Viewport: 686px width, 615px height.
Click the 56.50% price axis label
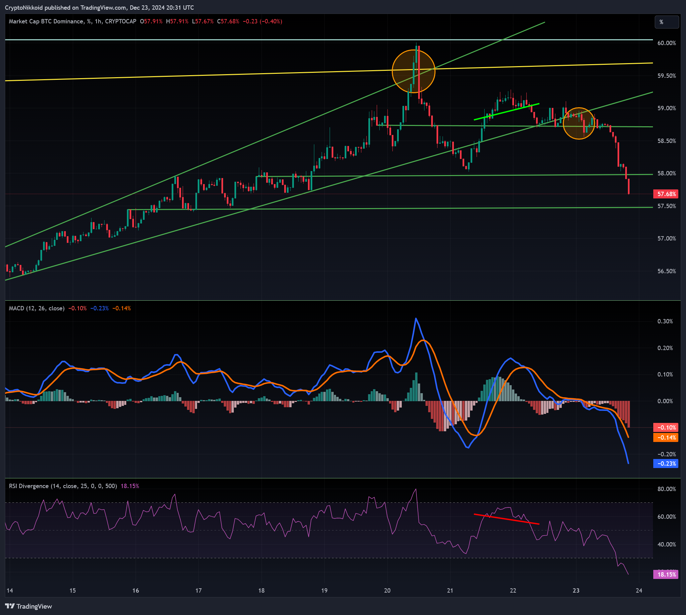(x=666, y=271)
